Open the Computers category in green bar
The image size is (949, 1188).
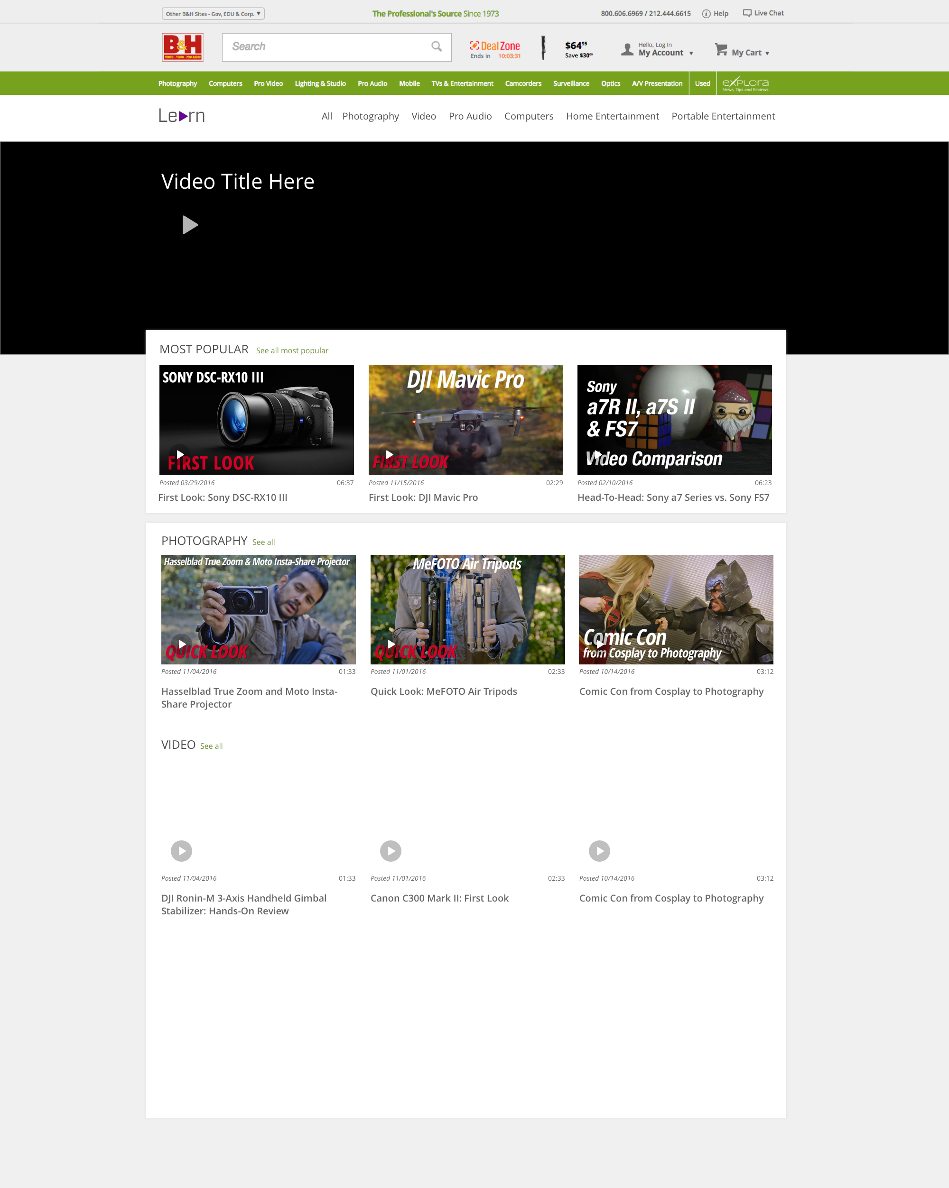(x=225, y=84)
